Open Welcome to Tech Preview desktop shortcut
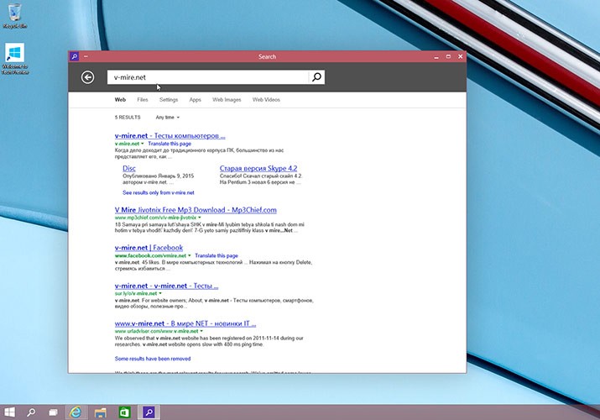 [15, 59]
